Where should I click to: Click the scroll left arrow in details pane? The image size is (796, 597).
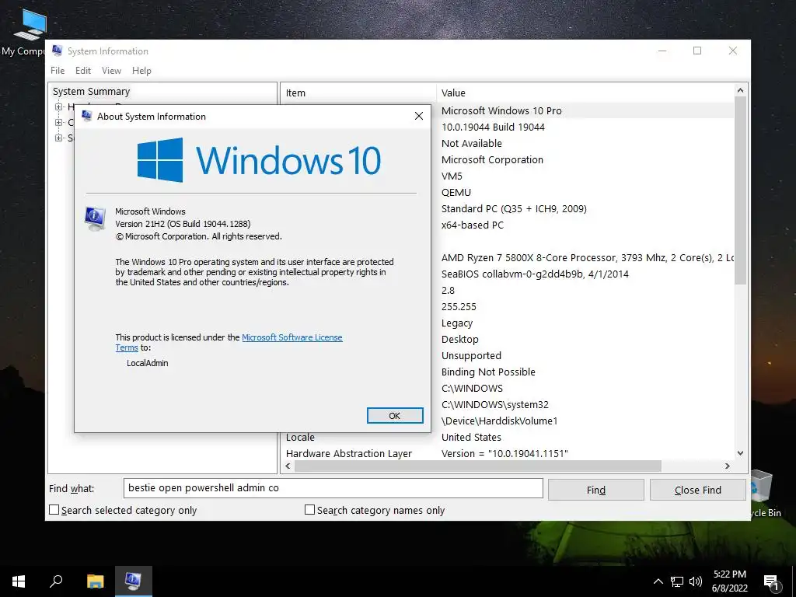tap(288, 466)
